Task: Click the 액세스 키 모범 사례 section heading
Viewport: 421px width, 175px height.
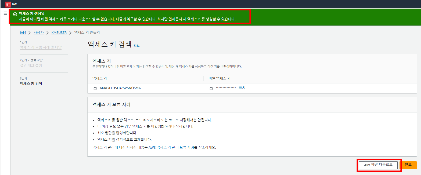Action: 111,105
